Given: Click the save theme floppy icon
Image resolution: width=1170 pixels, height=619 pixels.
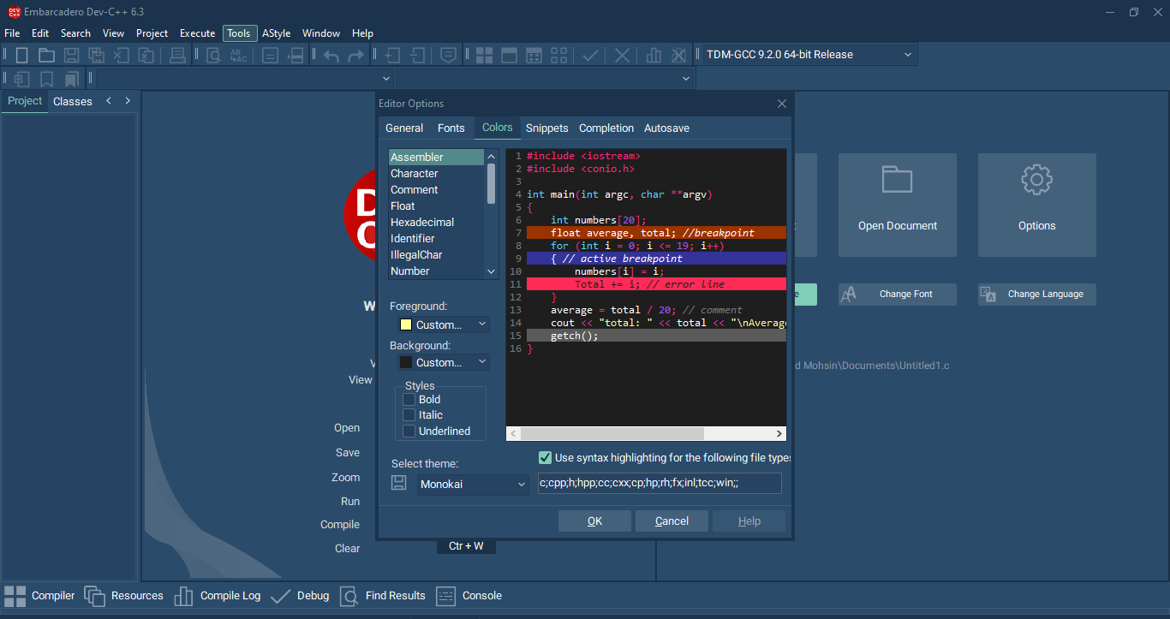Looking at the screenshot, I should 398,483.
